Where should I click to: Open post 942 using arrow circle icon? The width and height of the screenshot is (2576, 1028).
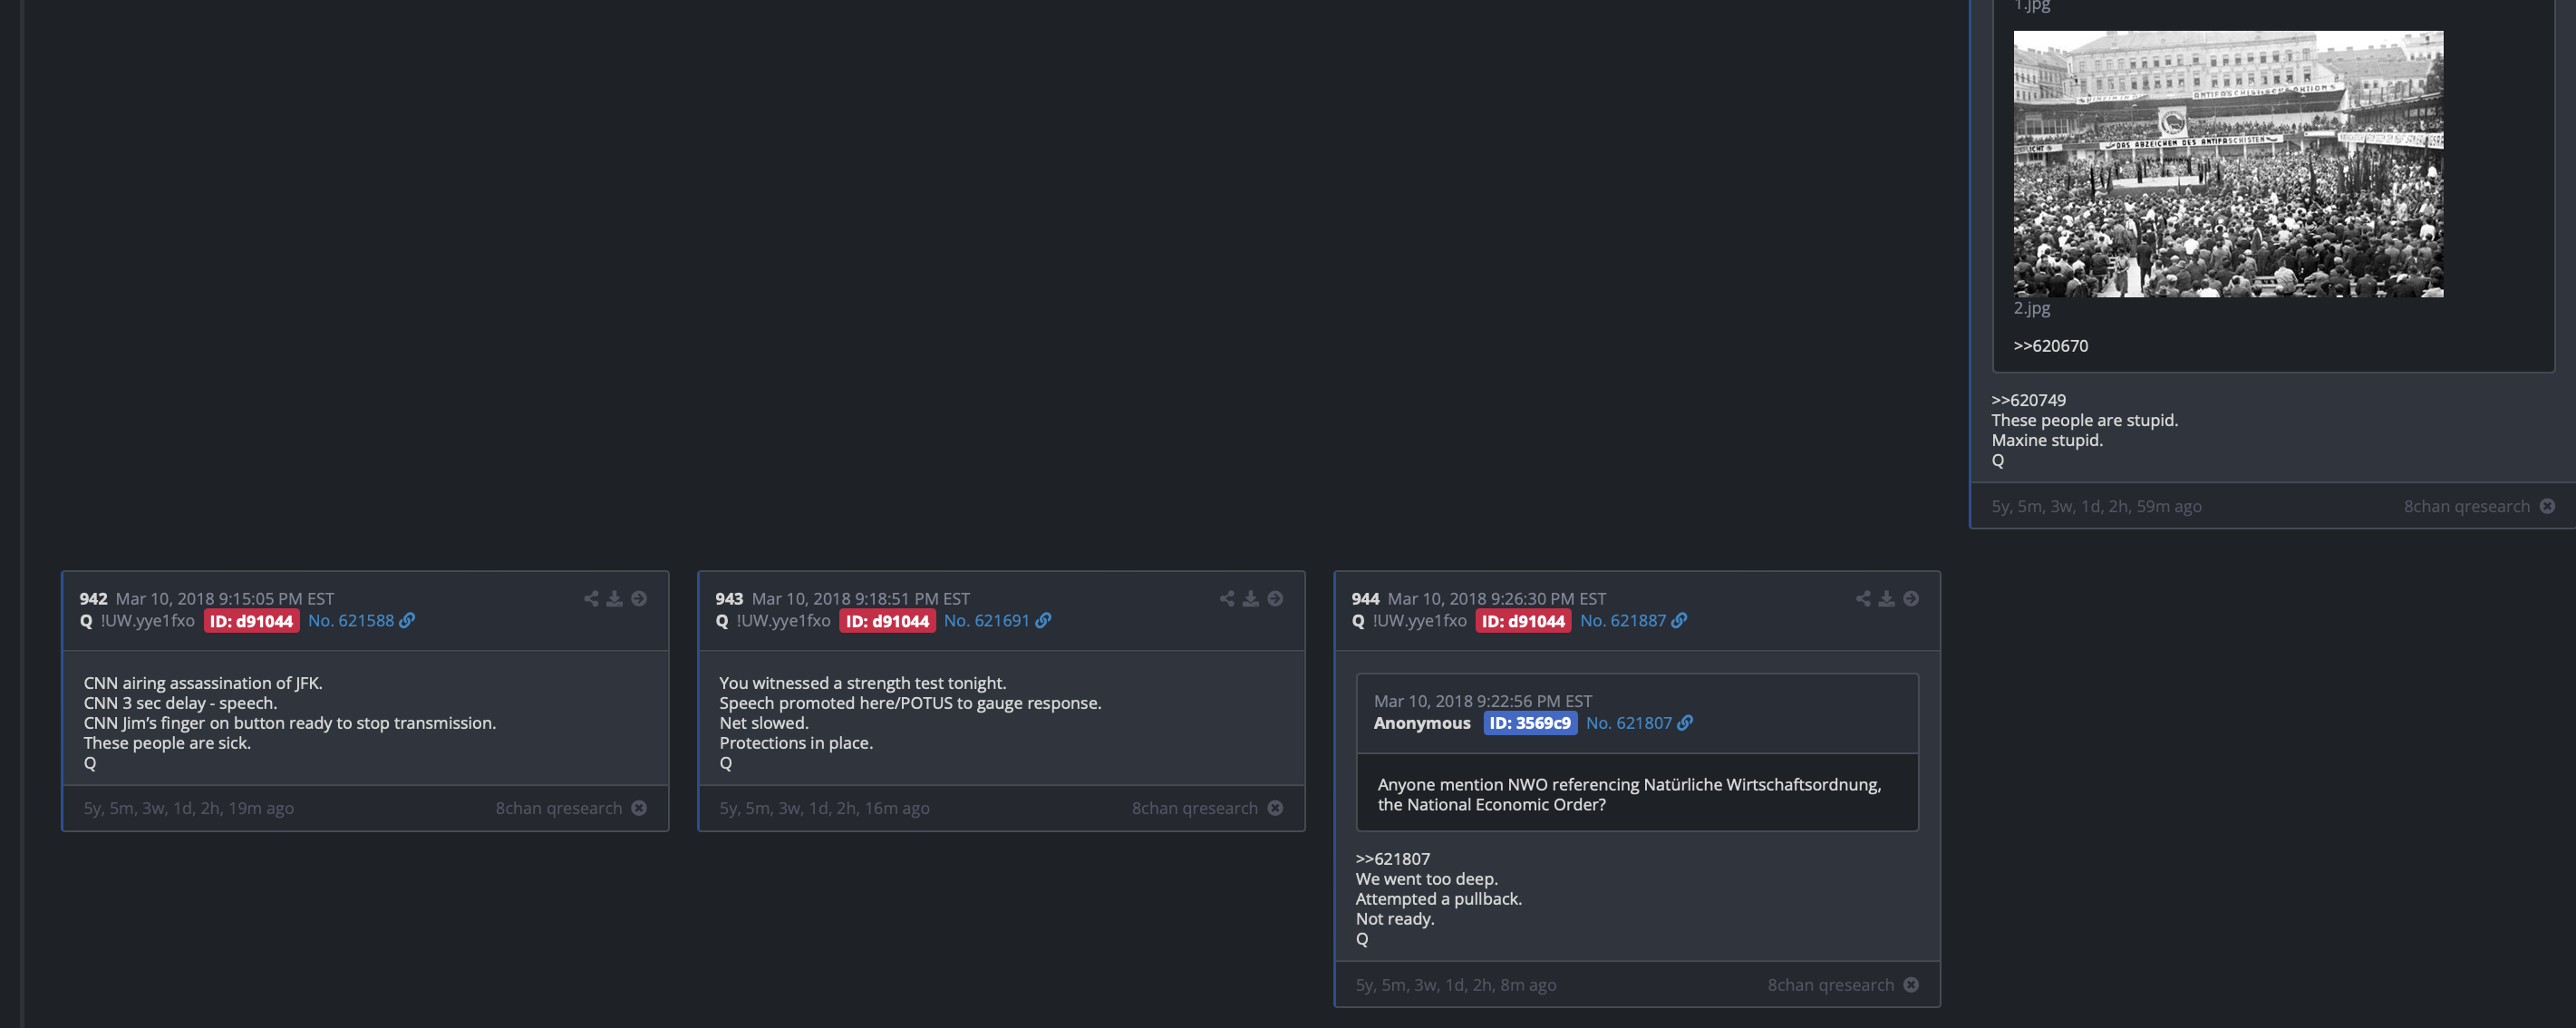[x=639, y=598]
